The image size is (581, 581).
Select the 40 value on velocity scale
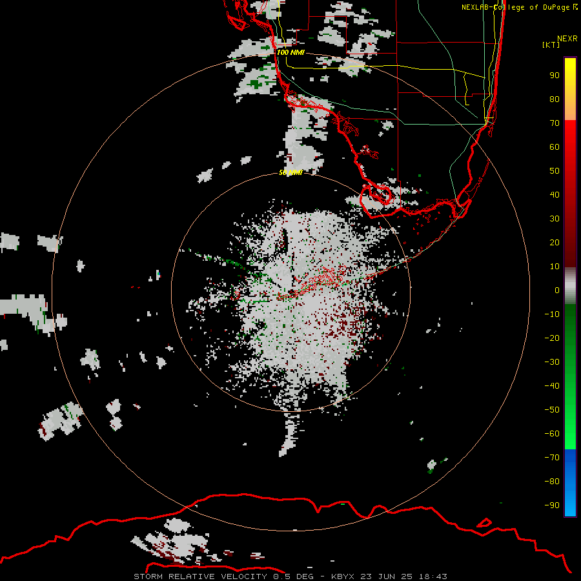[555, 195]
